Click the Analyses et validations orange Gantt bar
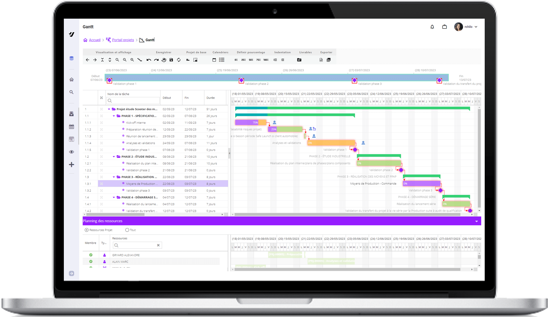548x317 pixels. pyautogui.click(x=331, y=143)
